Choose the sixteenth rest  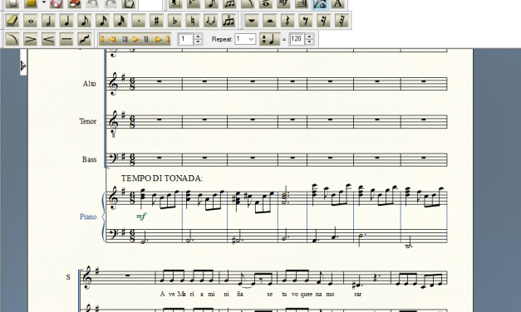tap(323, 21)
